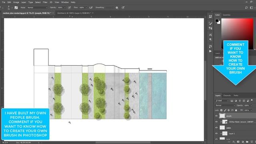The height and width of the screenshot is (144, 256).
Task: Create a new group folder icon
Action: [247, 142]
